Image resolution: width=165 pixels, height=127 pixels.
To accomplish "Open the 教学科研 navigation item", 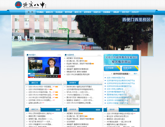I will point(69,12).
